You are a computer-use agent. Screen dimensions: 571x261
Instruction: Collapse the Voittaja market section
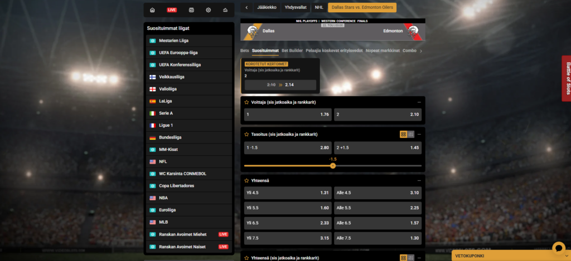click(419, 102)
